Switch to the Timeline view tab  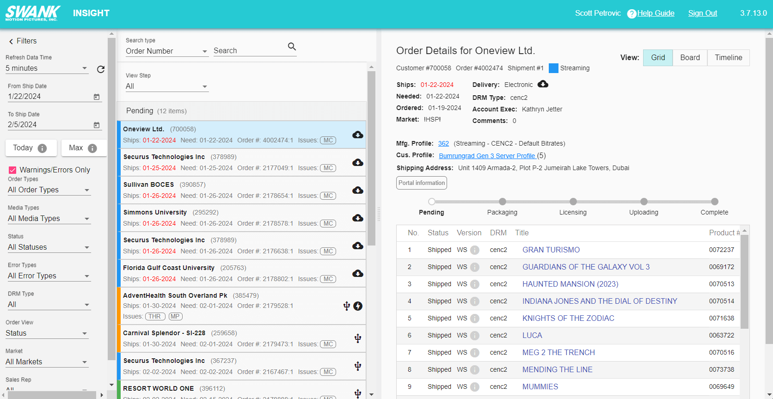click(x=728, y=58)
